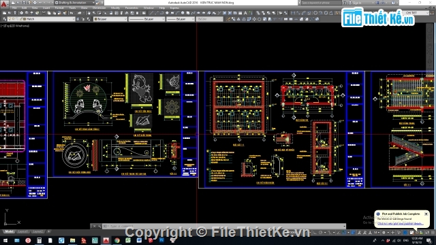Open the ByLayer color control swatch

pos(110,19)
